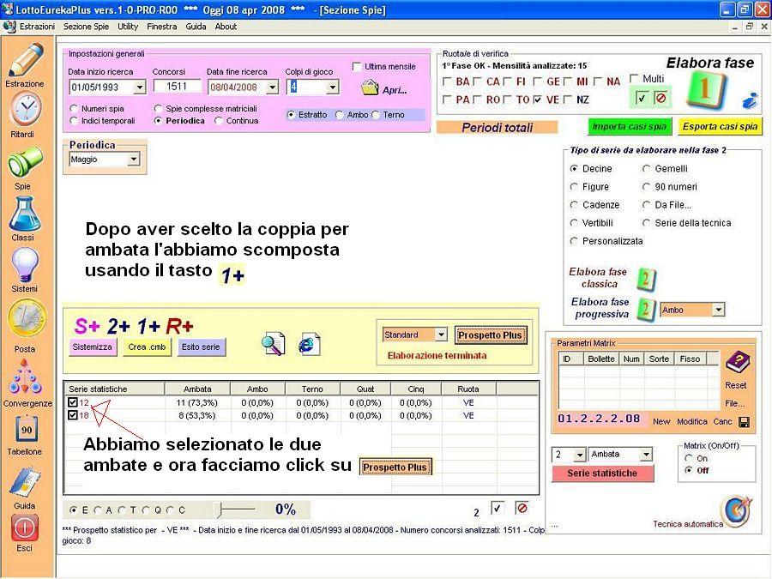Open the Classi flask icon
The height and width of the screenshot is (579, 772).
[24, 214]
